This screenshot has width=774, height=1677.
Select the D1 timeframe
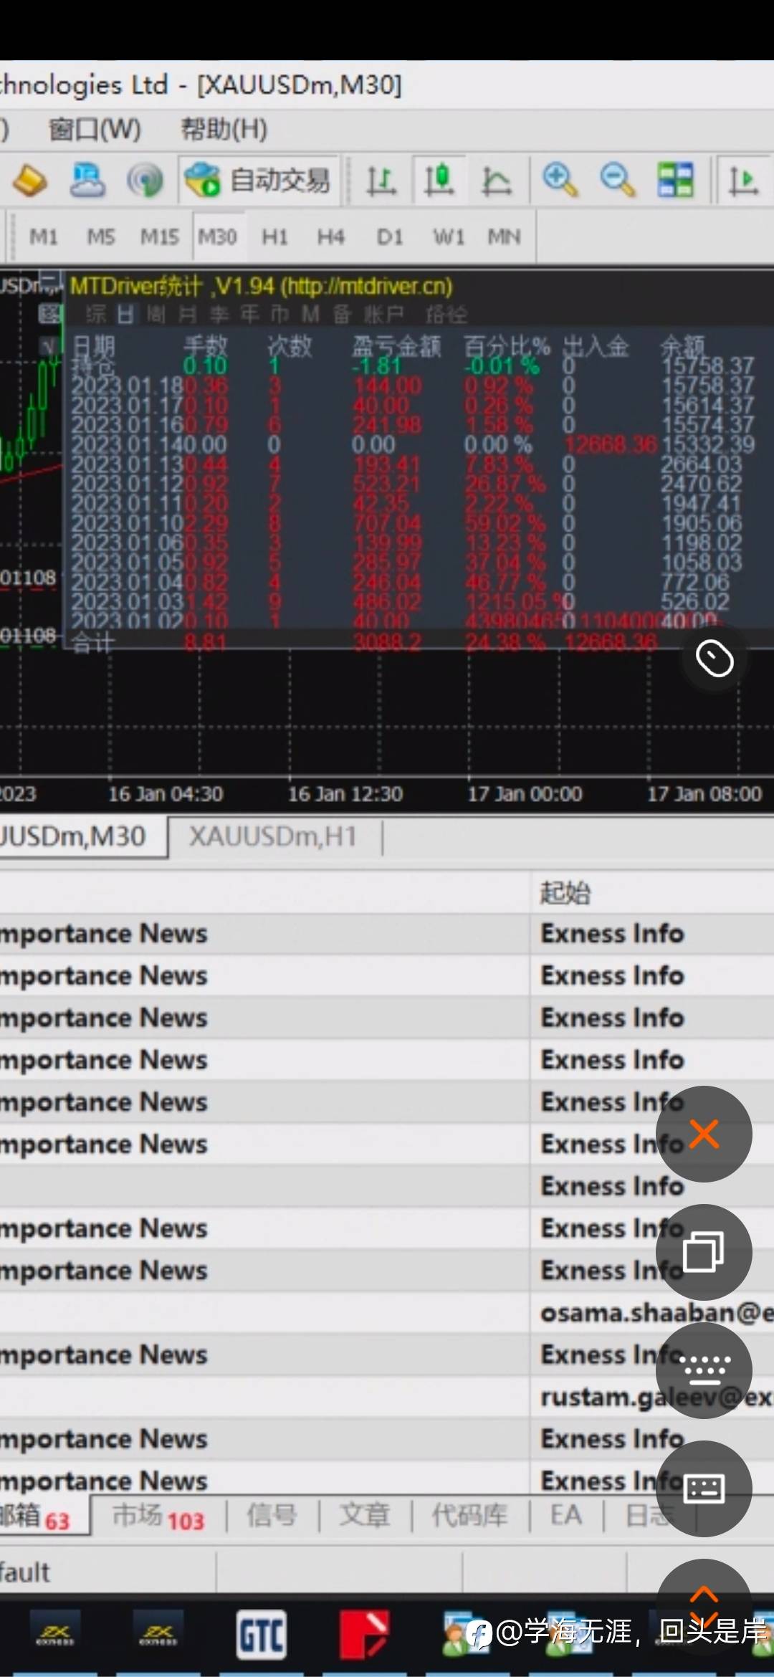pyautogui.click(x=390, y=236)
